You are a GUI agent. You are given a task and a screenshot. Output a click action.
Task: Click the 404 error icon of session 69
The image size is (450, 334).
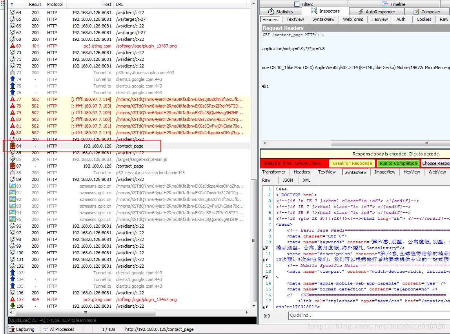(x=12, y=46)
